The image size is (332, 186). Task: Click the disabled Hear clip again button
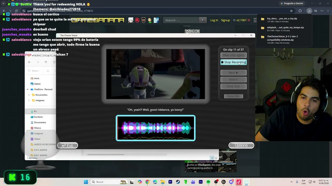pos(233,55)
